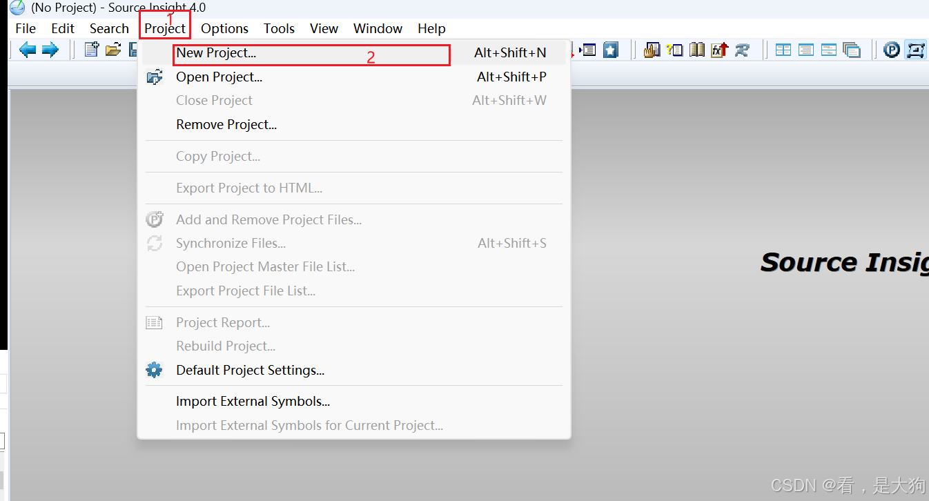Click Export Project to HTML... entry

point(354,188)
